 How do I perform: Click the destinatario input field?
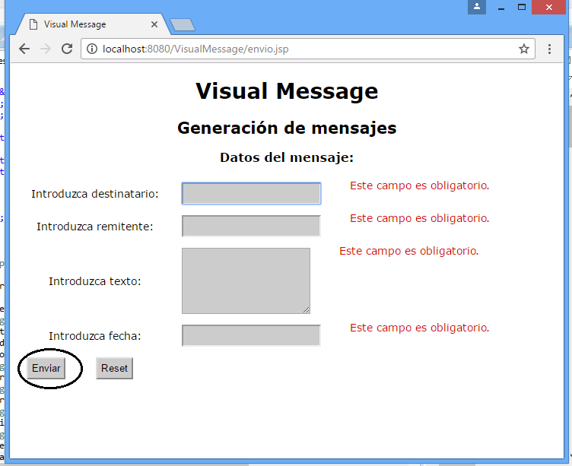[251, 194]
